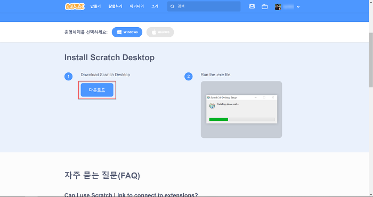This screenshot has width=373, height=197.
Task: Click the installer preview image
Action: pos(241,110)
